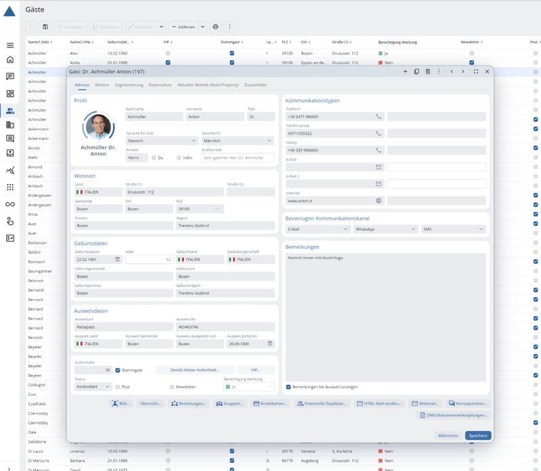Open the Segmentierung tab

pyautogui.click(x=128, y=85)
